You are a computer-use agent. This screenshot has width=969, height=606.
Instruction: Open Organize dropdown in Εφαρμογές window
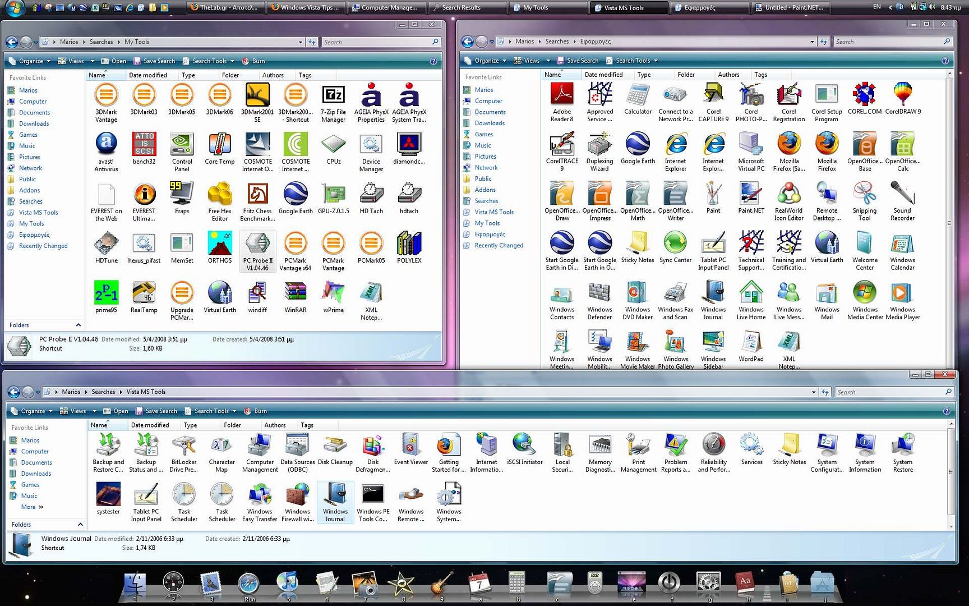[486, 61]
